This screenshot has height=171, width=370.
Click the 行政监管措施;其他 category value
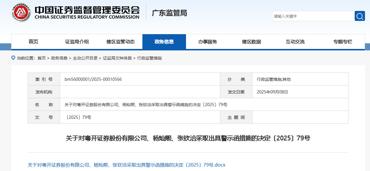(x=274, y=79)
